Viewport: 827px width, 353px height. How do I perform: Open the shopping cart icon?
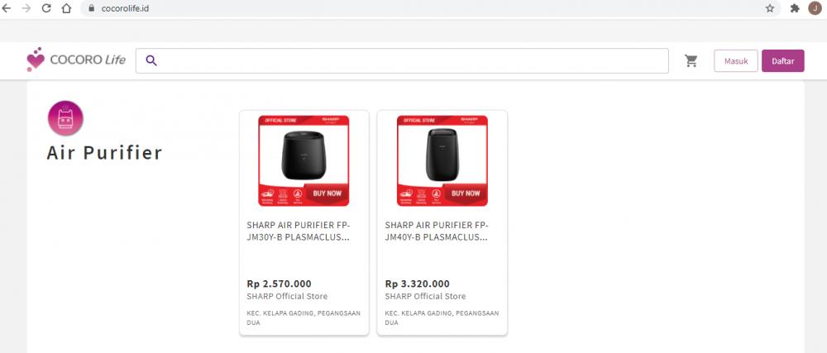[x=691, y=61]
